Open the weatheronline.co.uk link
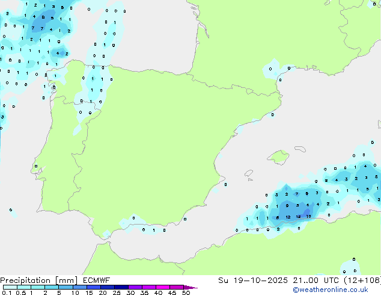This screenshot has width=381, height=295. [x=331, y=290]
